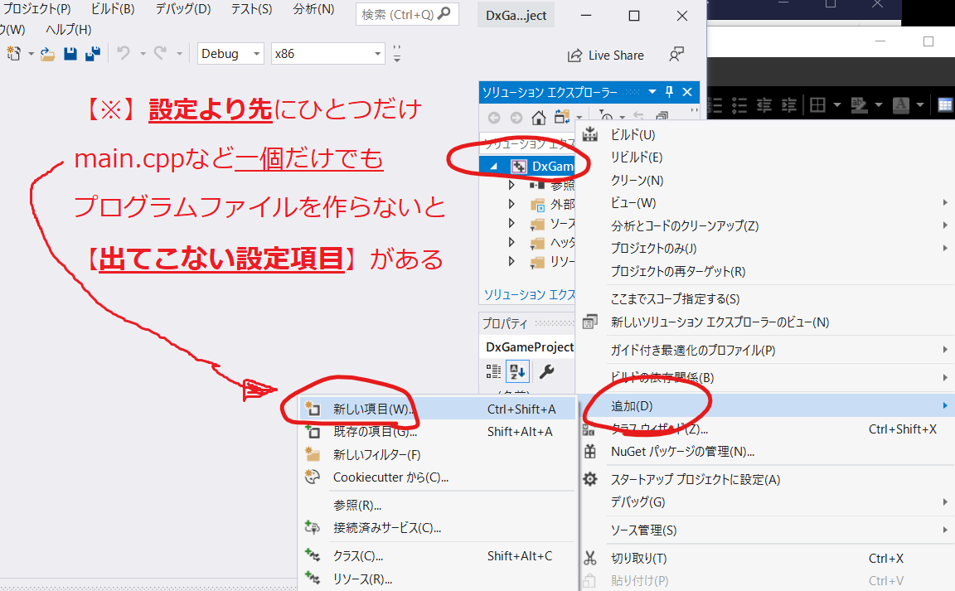Screen dimensions: 955x591
Task: Open the ヘルプ(H) menu
Action: tap(68, 29)
